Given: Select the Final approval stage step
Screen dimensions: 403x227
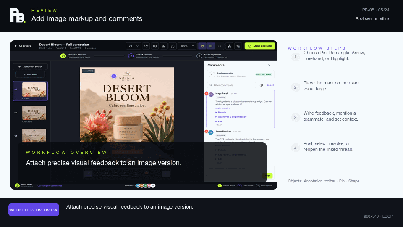Looking at the screenshot, I should pyautogui.click(x=212, y=56).
